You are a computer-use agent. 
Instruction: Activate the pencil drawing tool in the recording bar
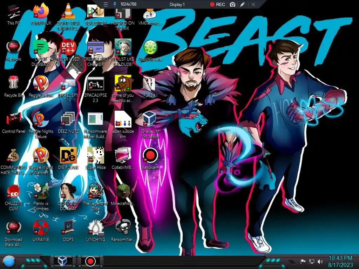tap(243, 4)
